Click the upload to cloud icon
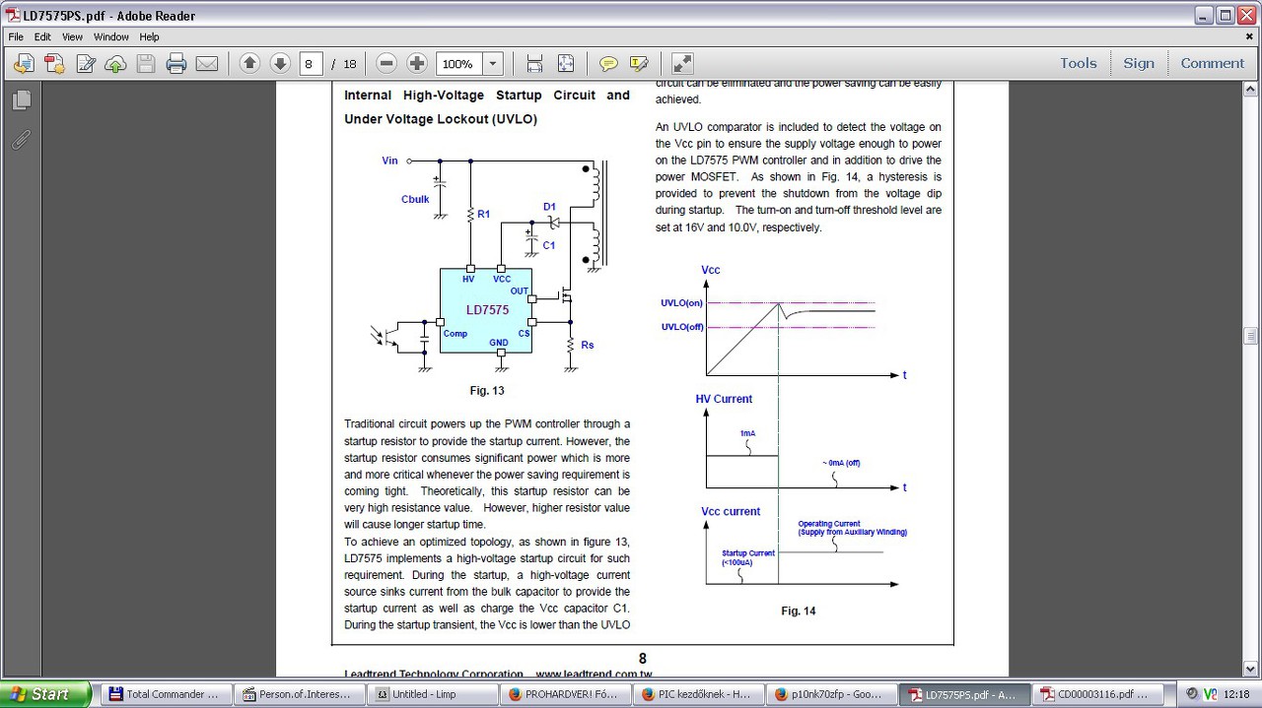The height and width of the screenshot is (708, 1262). point(115,64)
